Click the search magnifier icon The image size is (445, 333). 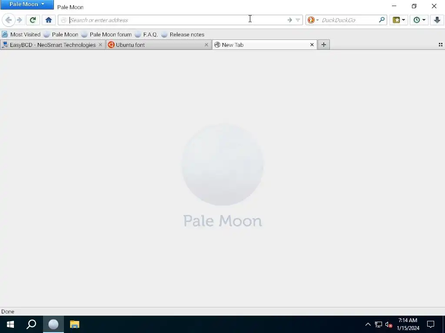click(x=382, y=20)
